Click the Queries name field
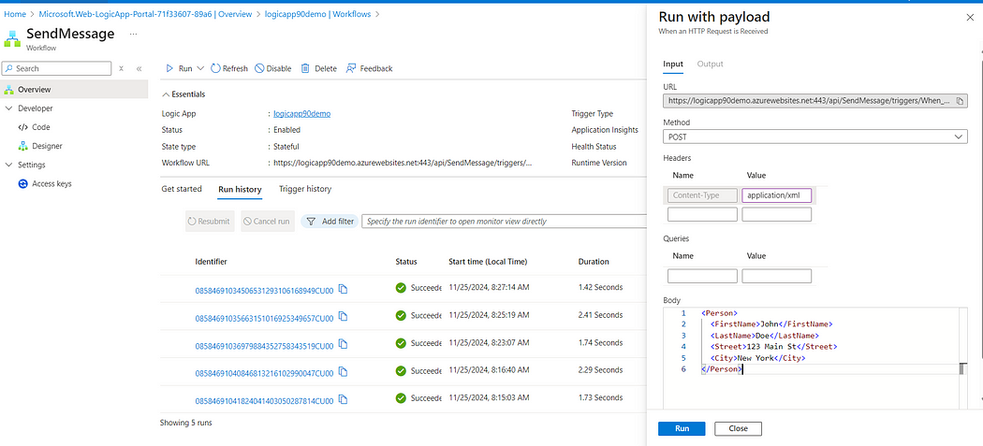This screenshot has width=983, height=446. (702, 276)
